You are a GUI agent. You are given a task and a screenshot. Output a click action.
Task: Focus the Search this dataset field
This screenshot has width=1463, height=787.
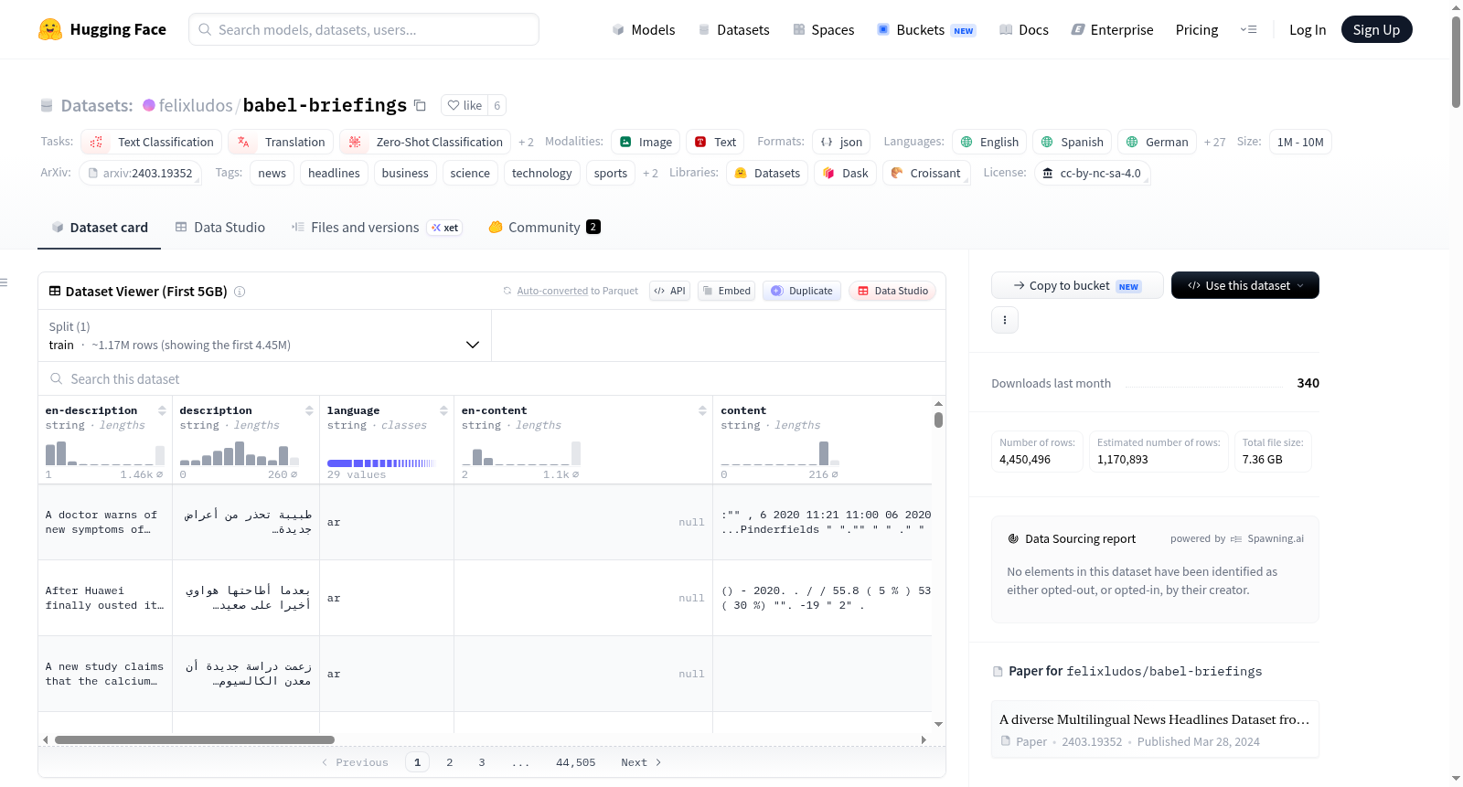coord(492,378)
